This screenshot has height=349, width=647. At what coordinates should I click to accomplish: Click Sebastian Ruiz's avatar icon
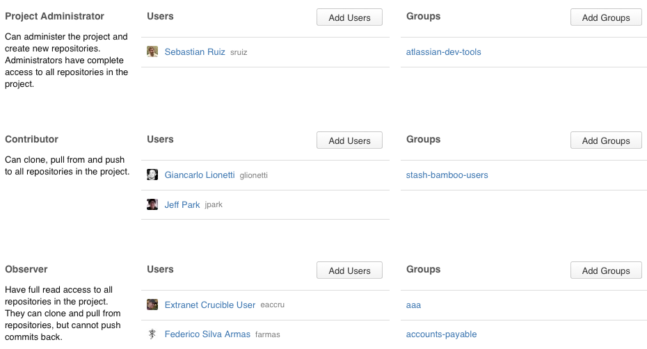click(152, 51)
